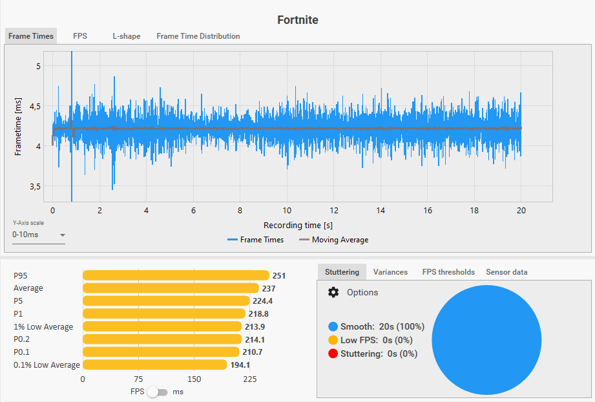Open the Frame Time Distribution tab
Screen dimensions: 595x402
[x=198, y=36]
